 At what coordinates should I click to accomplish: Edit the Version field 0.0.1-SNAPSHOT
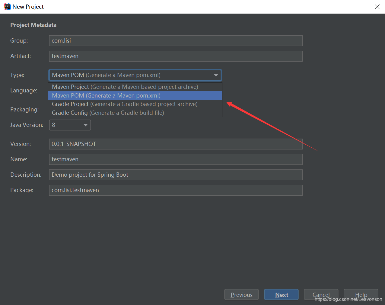[176, 144]
